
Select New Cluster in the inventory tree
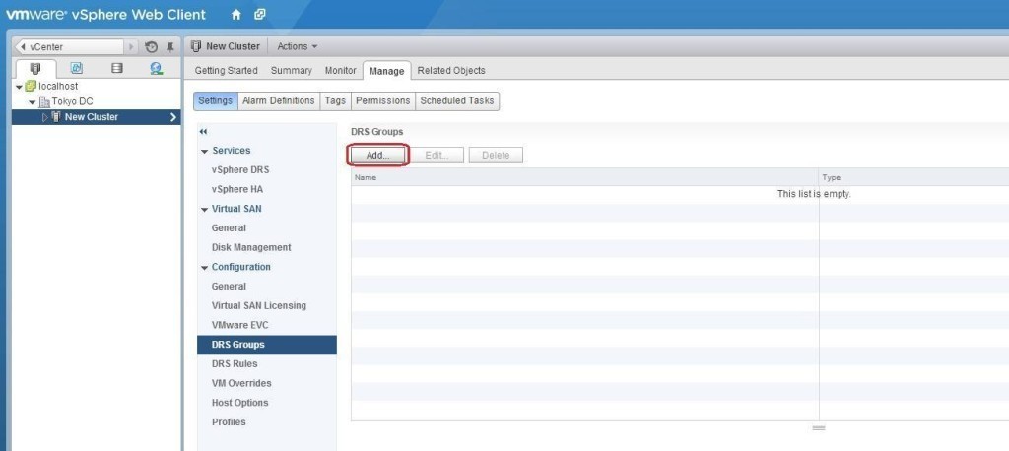click(x=92, y=117)
